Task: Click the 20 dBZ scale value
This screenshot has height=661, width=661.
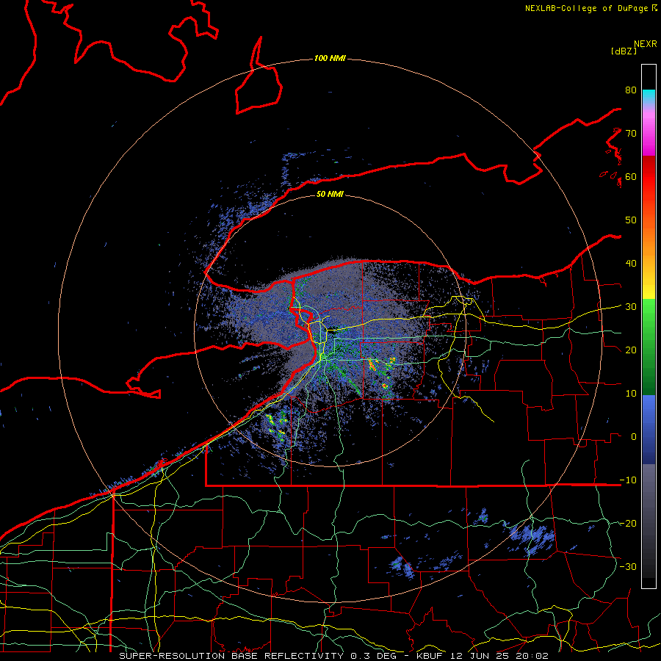Action: click(631, 350)
